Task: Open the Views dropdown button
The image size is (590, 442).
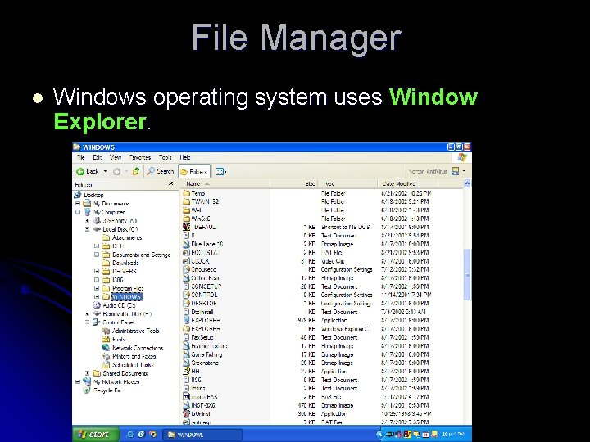Action: 221,172
